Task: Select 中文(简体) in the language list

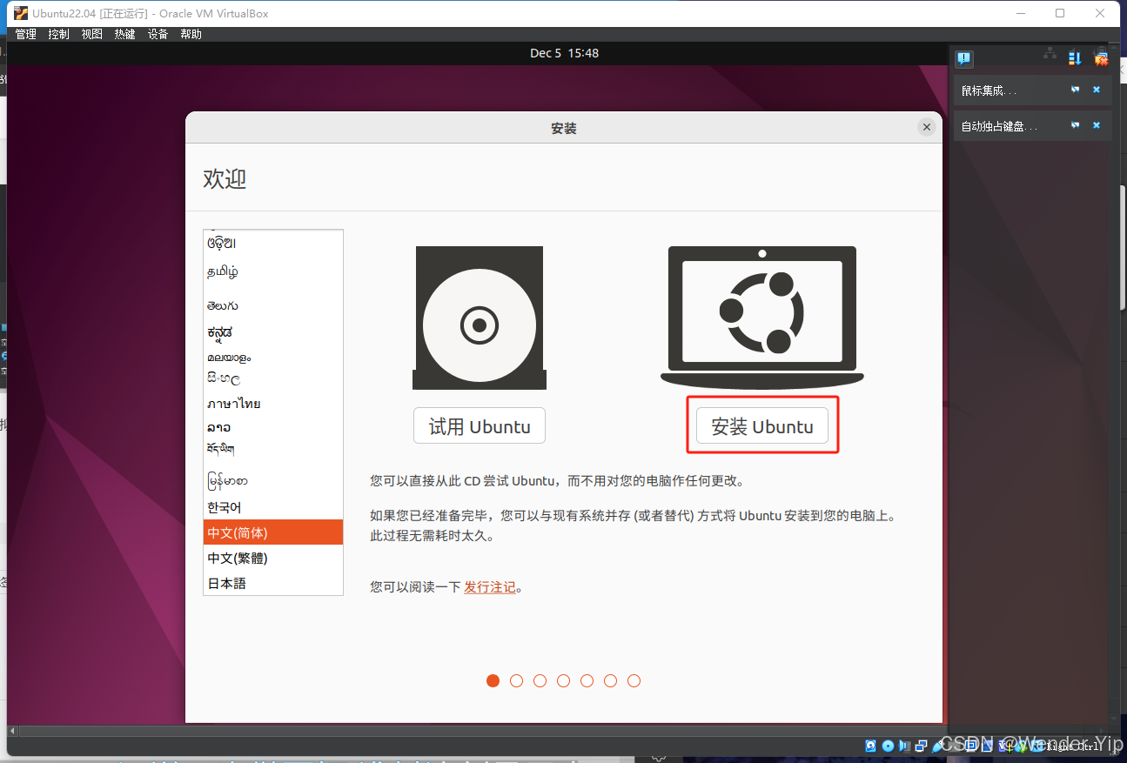Action: click(x=273, y=532)
